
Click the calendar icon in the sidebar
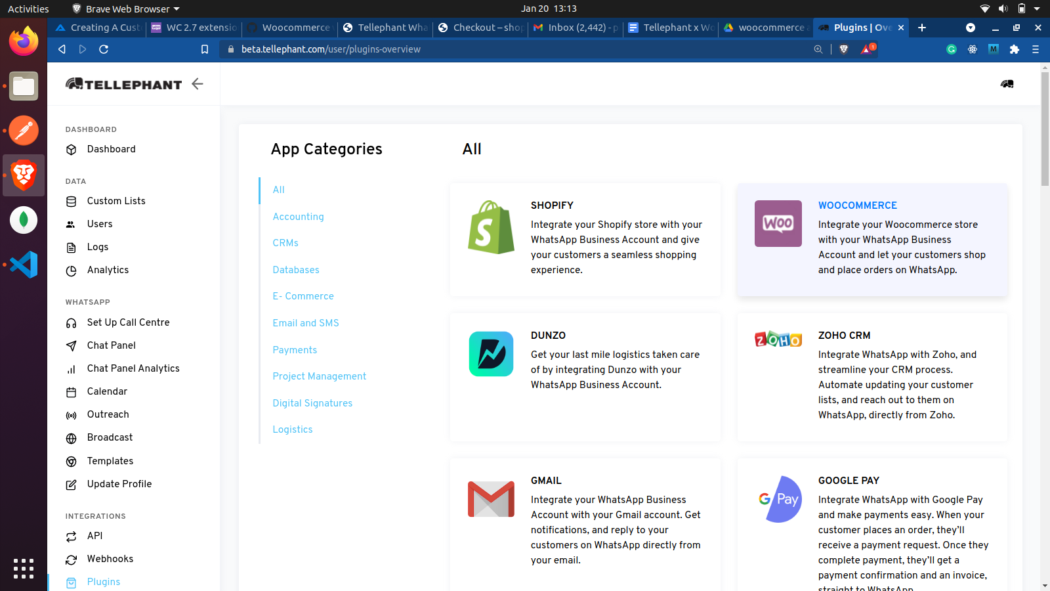tap(72, 392)
